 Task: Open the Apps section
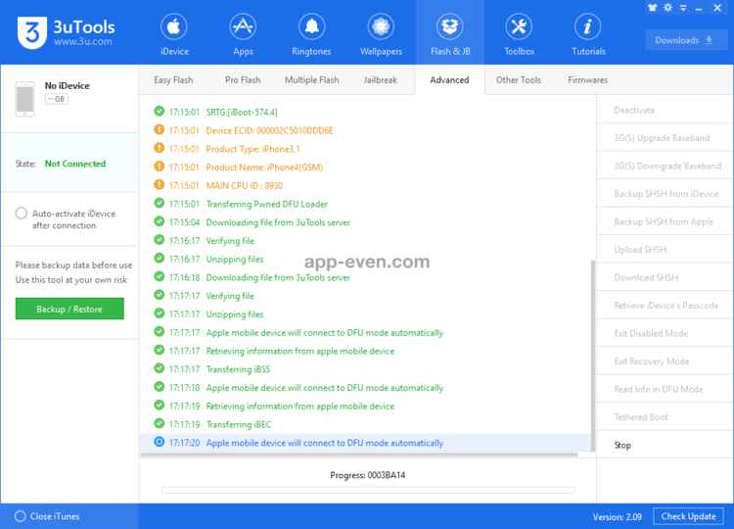point(243,33)
